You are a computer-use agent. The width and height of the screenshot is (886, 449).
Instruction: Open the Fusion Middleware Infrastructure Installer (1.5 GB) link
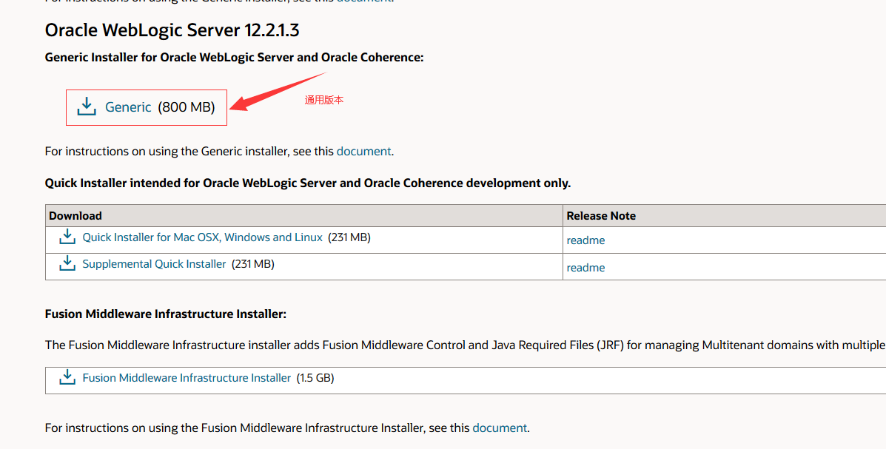[x=186, y=377]
